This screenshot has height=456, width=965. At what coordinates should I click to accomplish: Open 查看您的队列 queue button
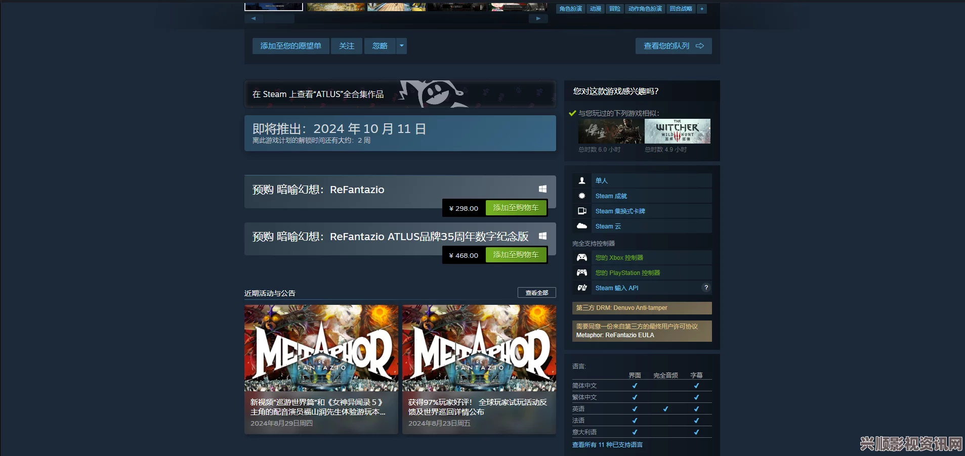tap(674, 46)
